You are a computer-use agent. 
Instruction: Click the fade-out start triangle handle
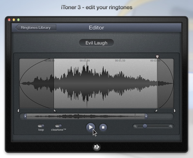pyautogui.click(x=156, y=111)
